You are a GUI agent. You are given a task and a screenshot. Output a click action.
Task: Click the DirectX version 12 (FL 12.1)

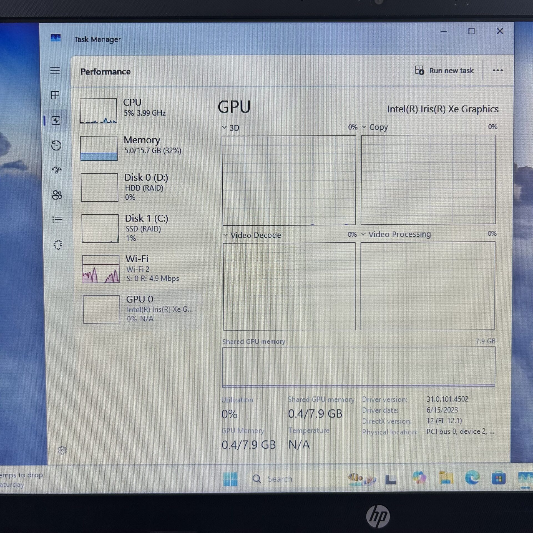tap(444, 421)
